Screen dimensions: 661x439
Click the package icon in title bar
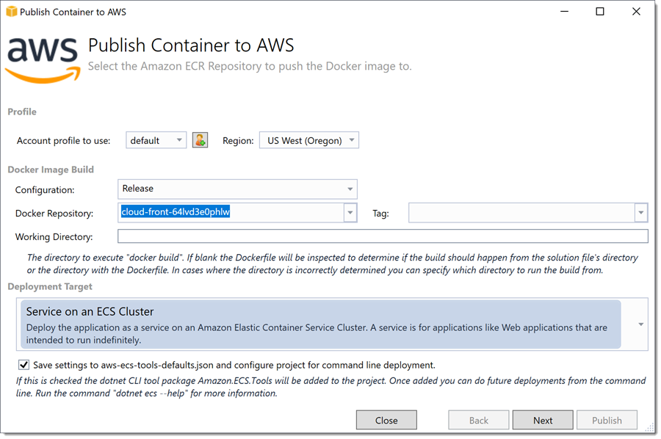(11, 11)
